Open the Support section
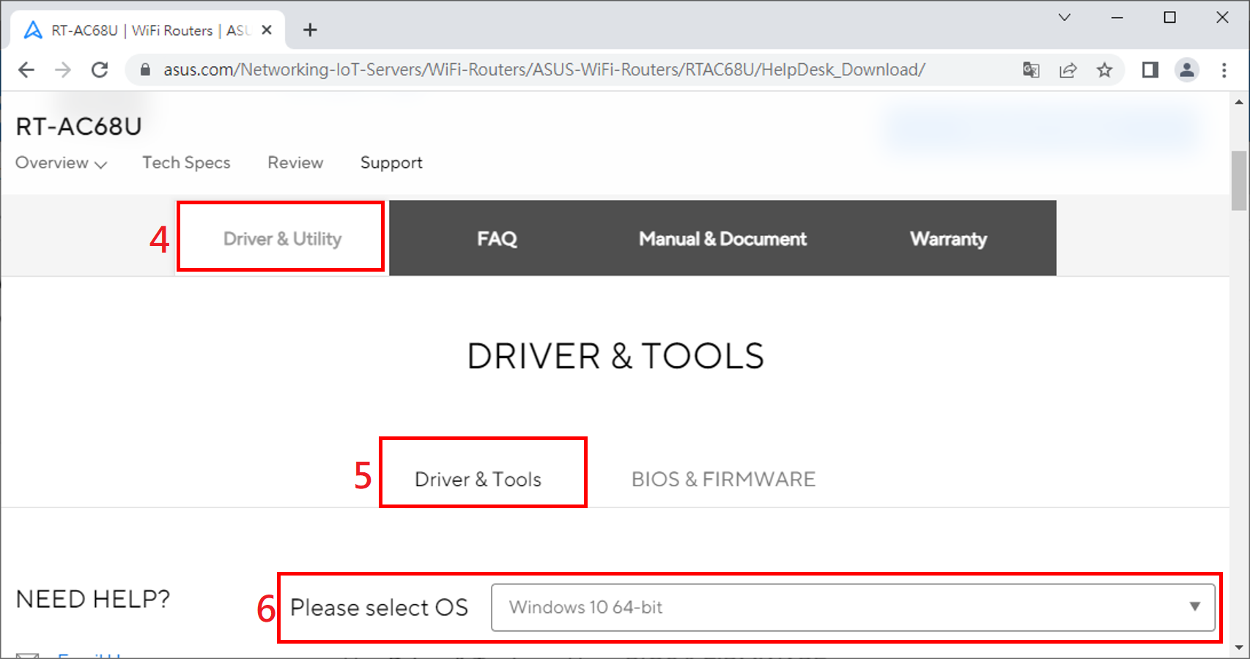The width and height of the screenshot is (1250, 659). [x=391, y=163]
